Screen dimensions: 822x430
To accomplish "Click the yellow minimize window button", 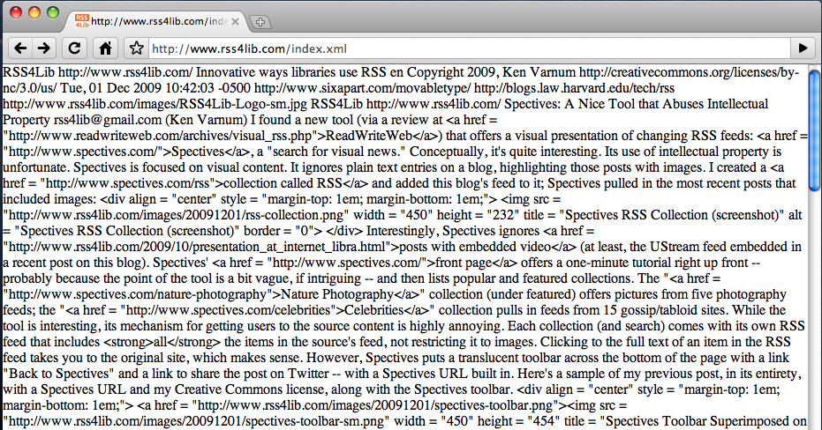I will [x=34, y=12].
